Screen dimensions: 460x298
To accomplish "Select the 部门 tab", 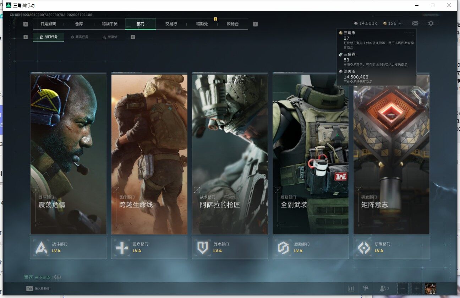I will [141, 24].
